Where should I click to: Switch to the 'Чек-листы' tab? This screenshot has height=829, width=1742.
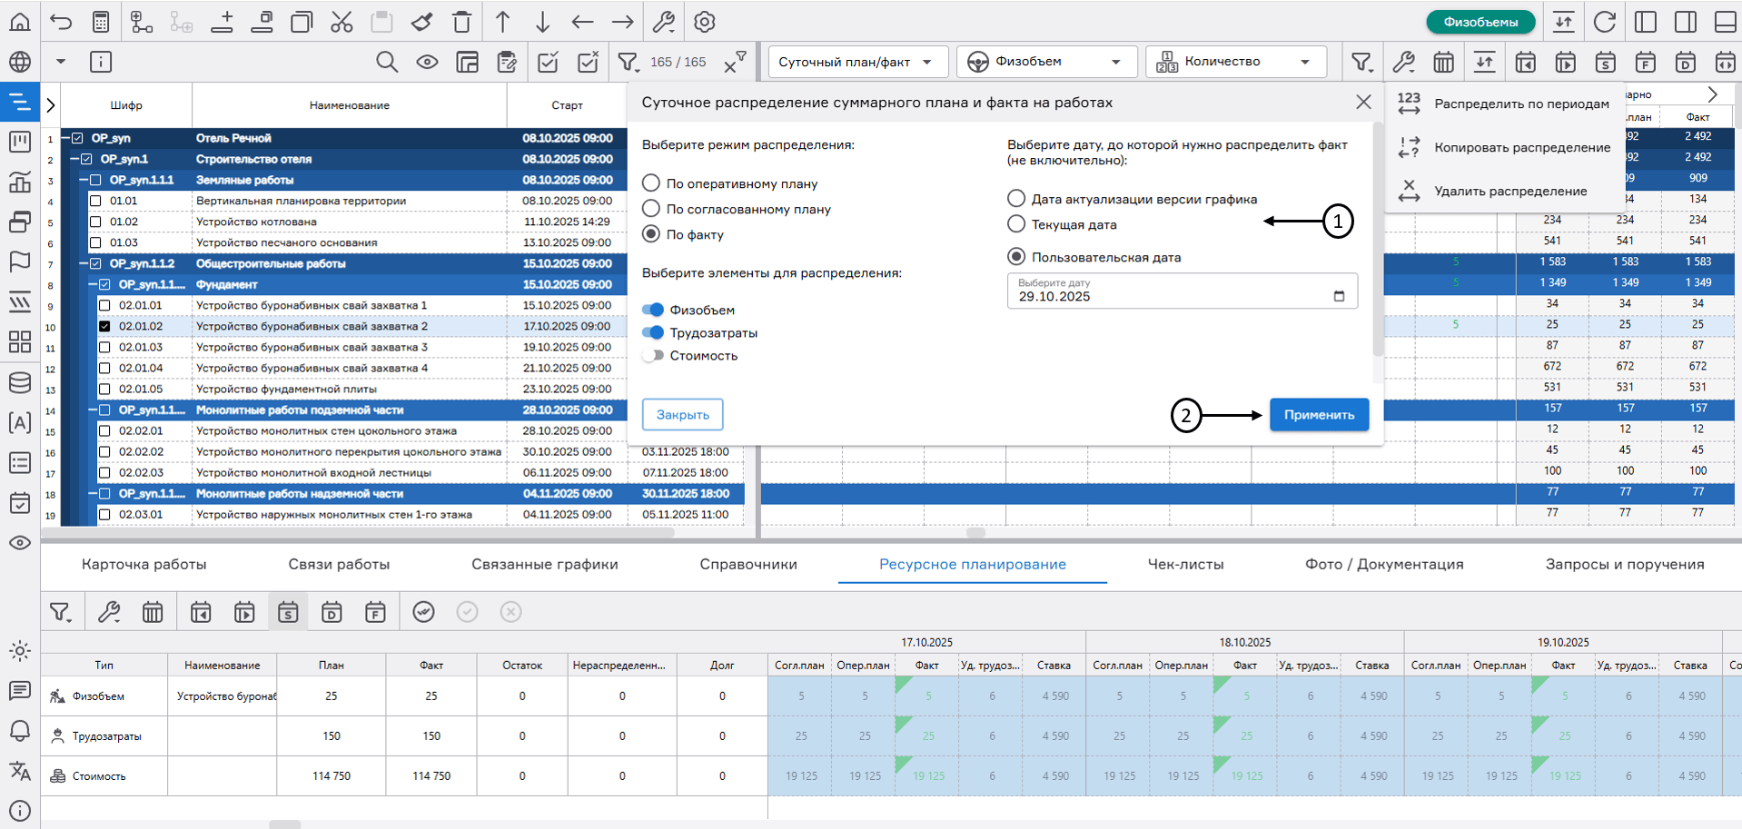[1185, 564]
